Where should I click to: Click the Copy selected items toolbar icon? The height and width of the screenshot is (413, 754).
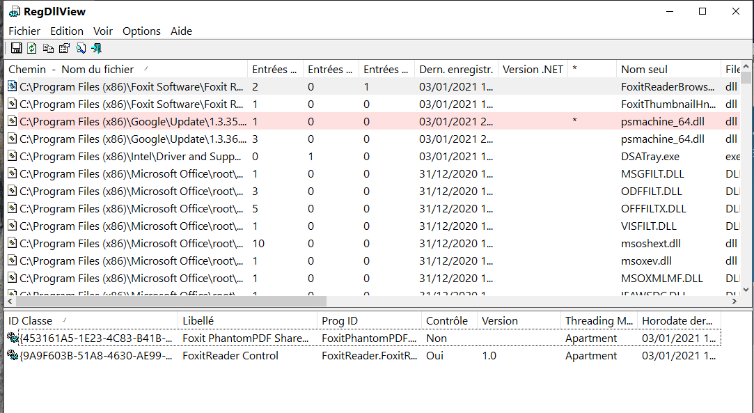click(x=48, y=48)
